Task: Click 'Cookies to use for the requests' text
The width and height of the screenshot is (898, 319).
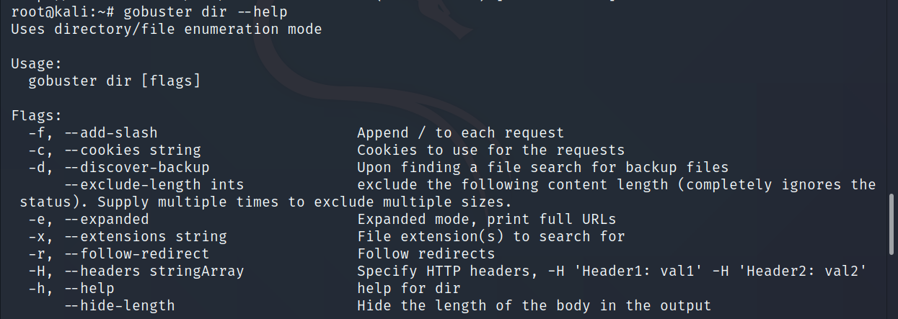Action: point(491,150)
